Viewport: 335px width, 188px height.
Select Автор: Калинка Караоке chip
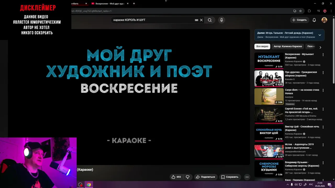tap(288, 46)
